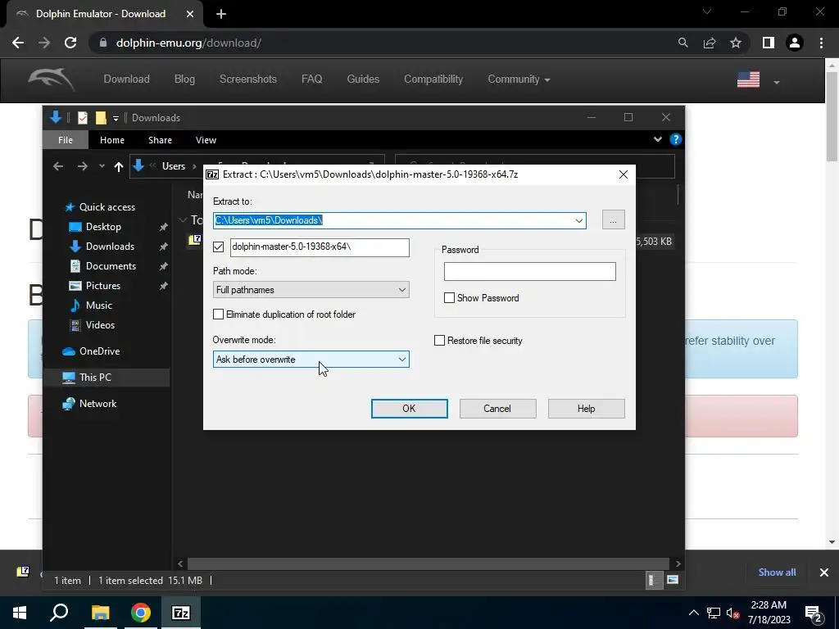Open Windows Start menu
This screenshot has height=629, width=839.
pyautogui.click(x=20, y=613)
